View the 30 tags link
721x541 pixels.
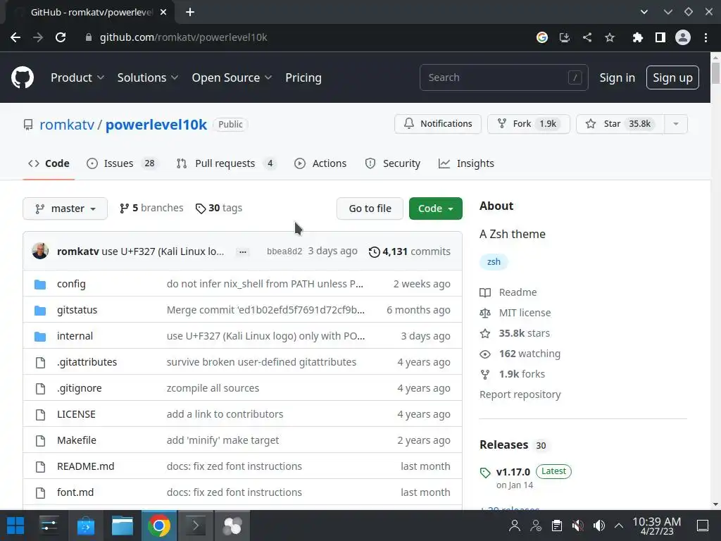coord(219,208)
